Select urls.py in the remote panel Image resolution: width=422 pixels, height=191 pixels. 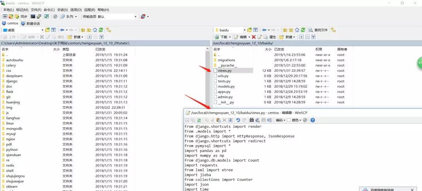(x=223, y=76)
